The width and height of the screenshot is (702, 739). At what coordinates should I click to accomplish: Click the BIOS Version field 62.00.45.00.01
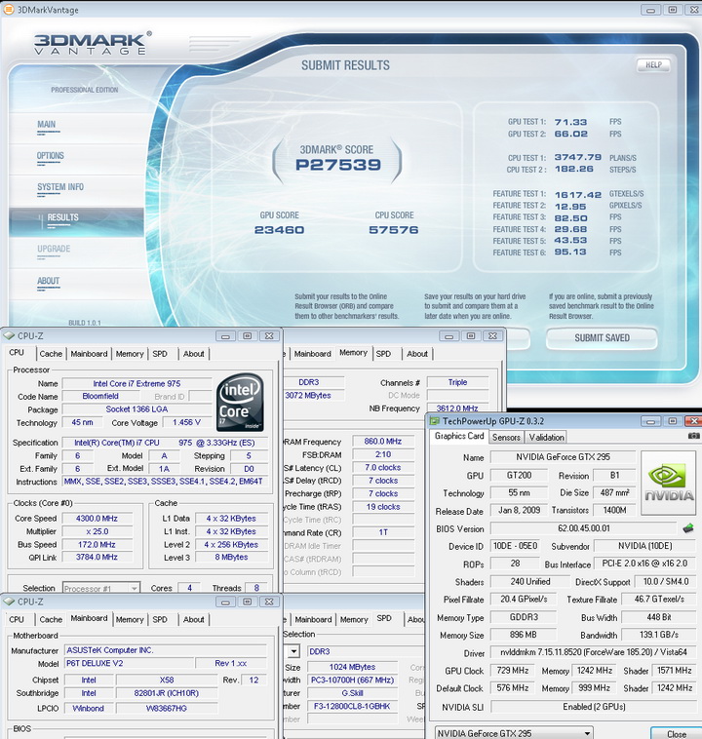tap(584, 528)
